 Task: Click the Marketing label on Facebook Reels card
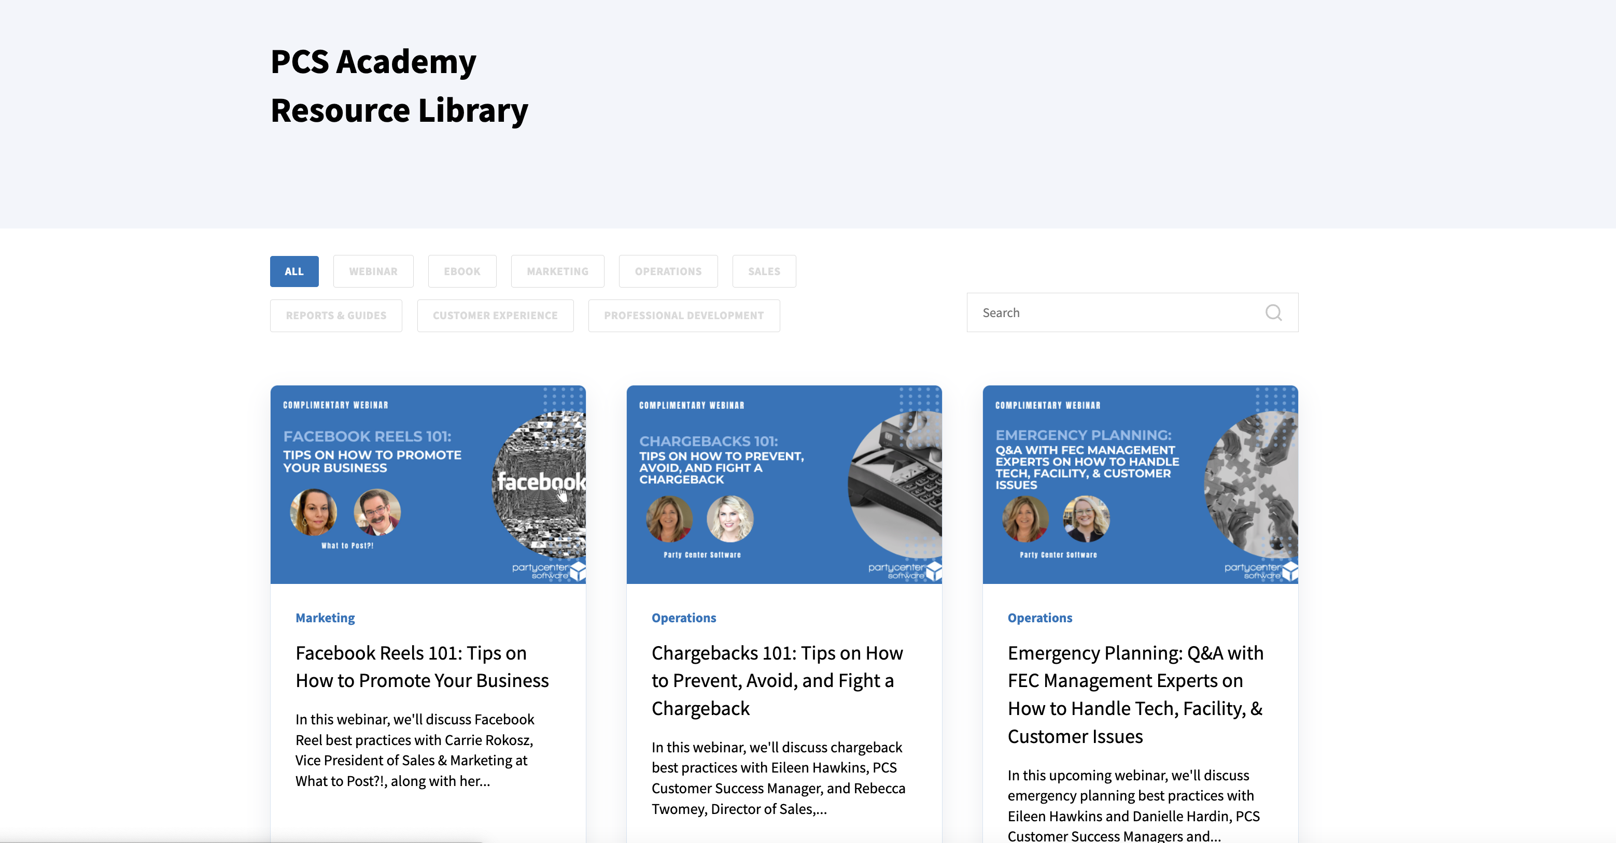(325, 617)
